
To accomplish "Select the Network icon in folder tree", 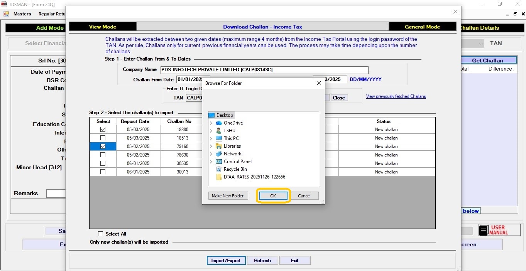I will pyautogui.click(x=219, y=154).
